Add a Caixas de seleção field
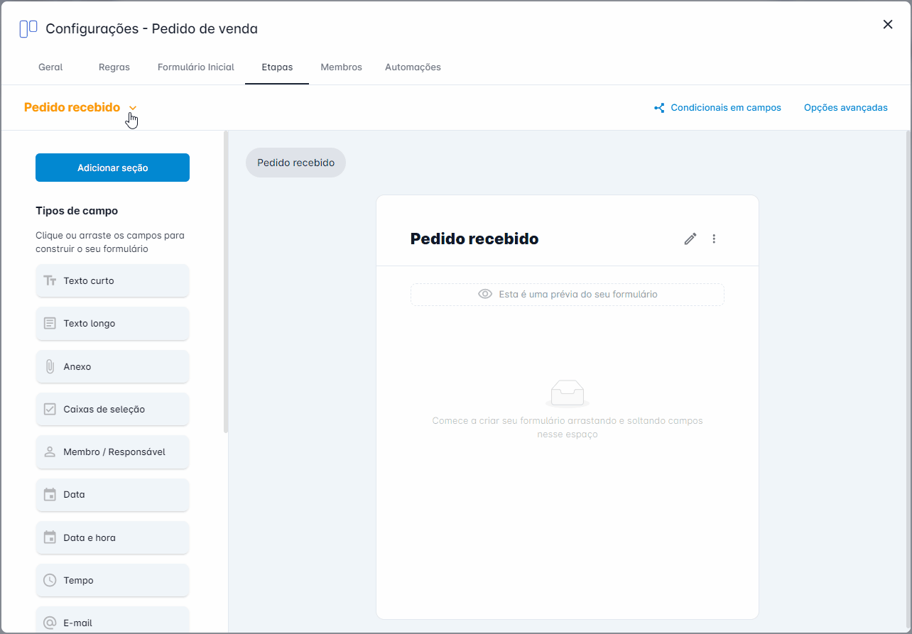Viewport: 912px width, 634px height. (112, 409)
